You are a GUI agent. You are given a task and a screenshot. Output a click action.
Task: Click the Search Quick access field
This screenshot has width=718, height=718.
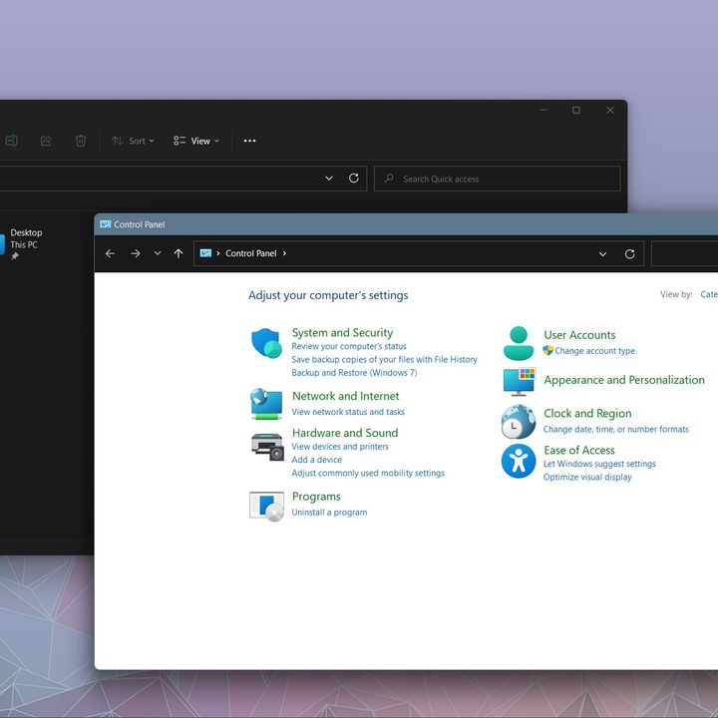tap(498, 179)
